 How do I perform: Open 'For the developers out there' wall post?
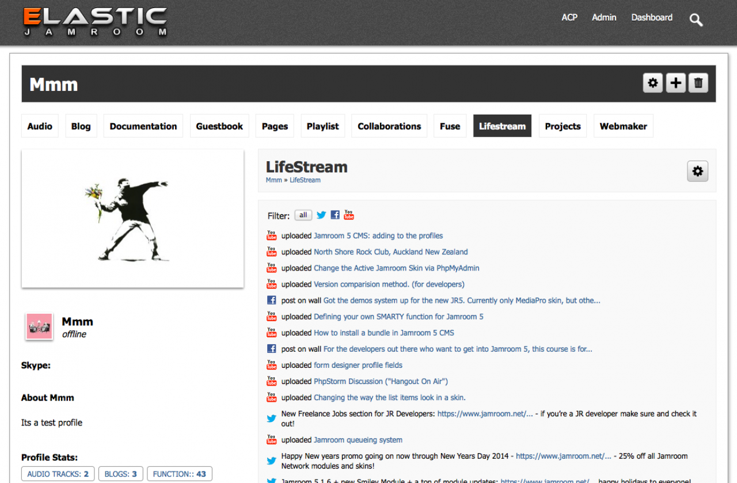click(x=458, y=348)
